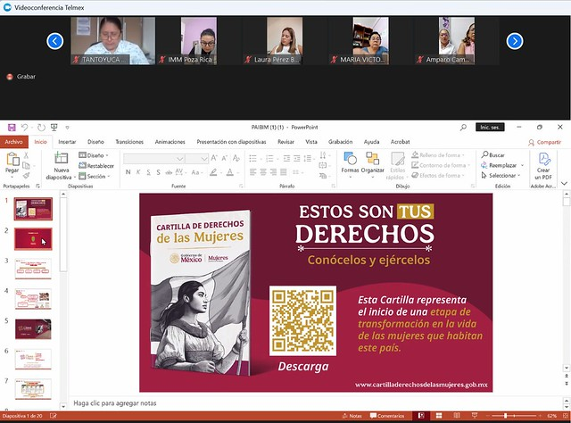Open the Insertar ribbon tab

pyautogui.click(x=67, y=142)
